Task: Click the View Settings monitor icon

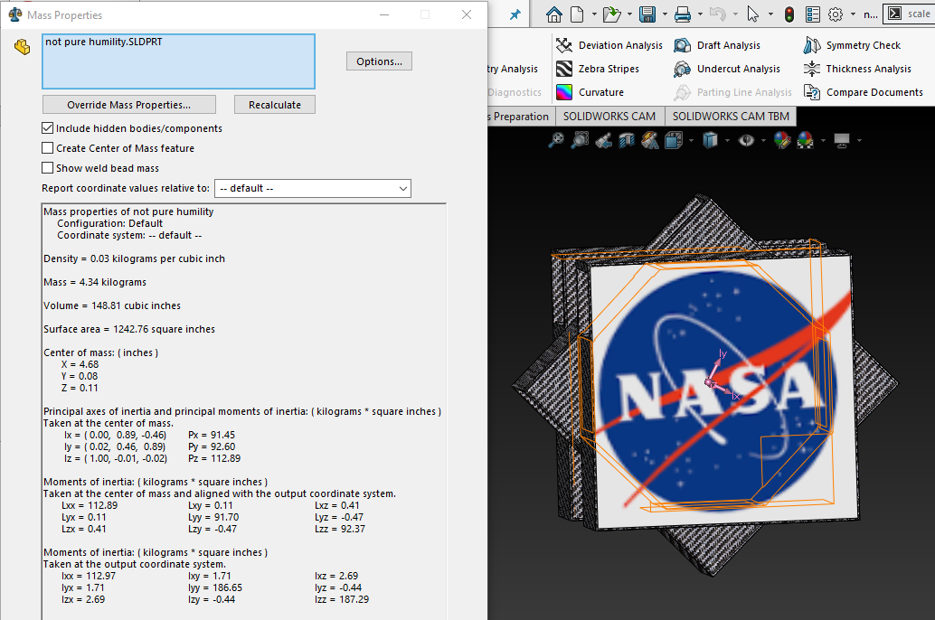Action: (841, 141)
